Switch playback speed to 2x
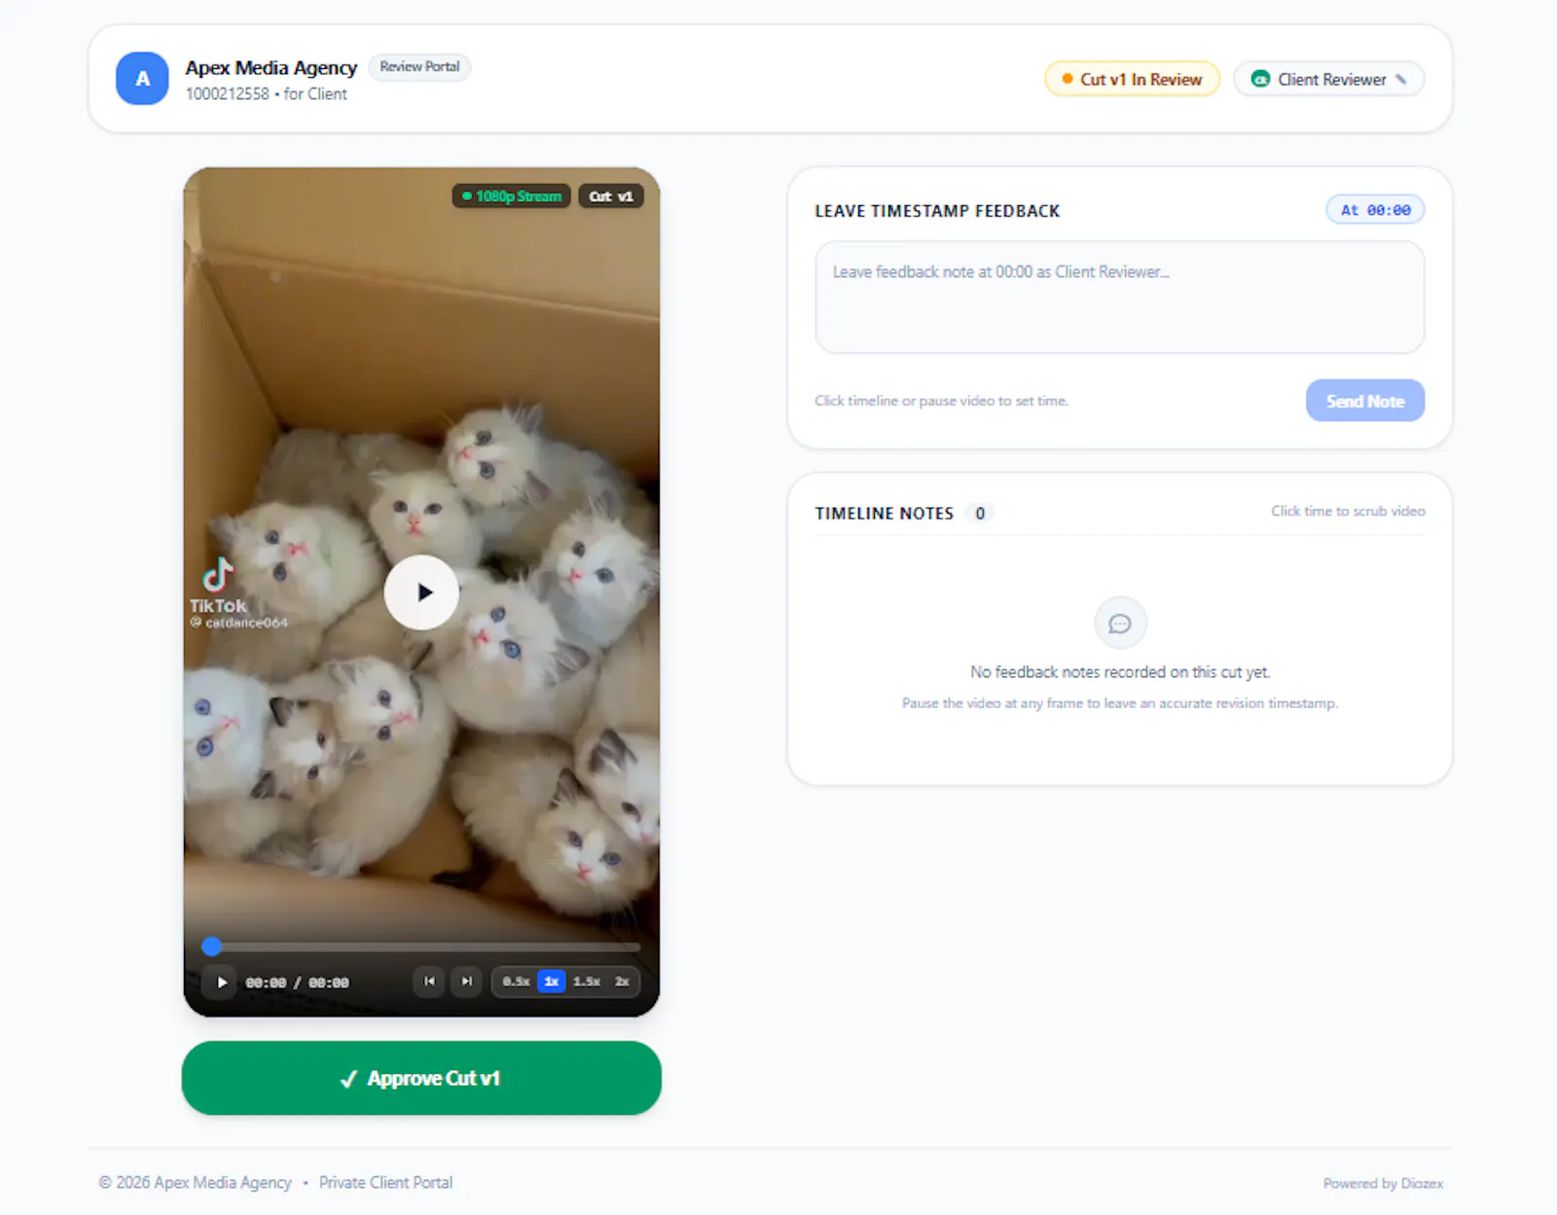This screenshot has width=1557, height=1215. pyautogui.click(x=622, y=982)
